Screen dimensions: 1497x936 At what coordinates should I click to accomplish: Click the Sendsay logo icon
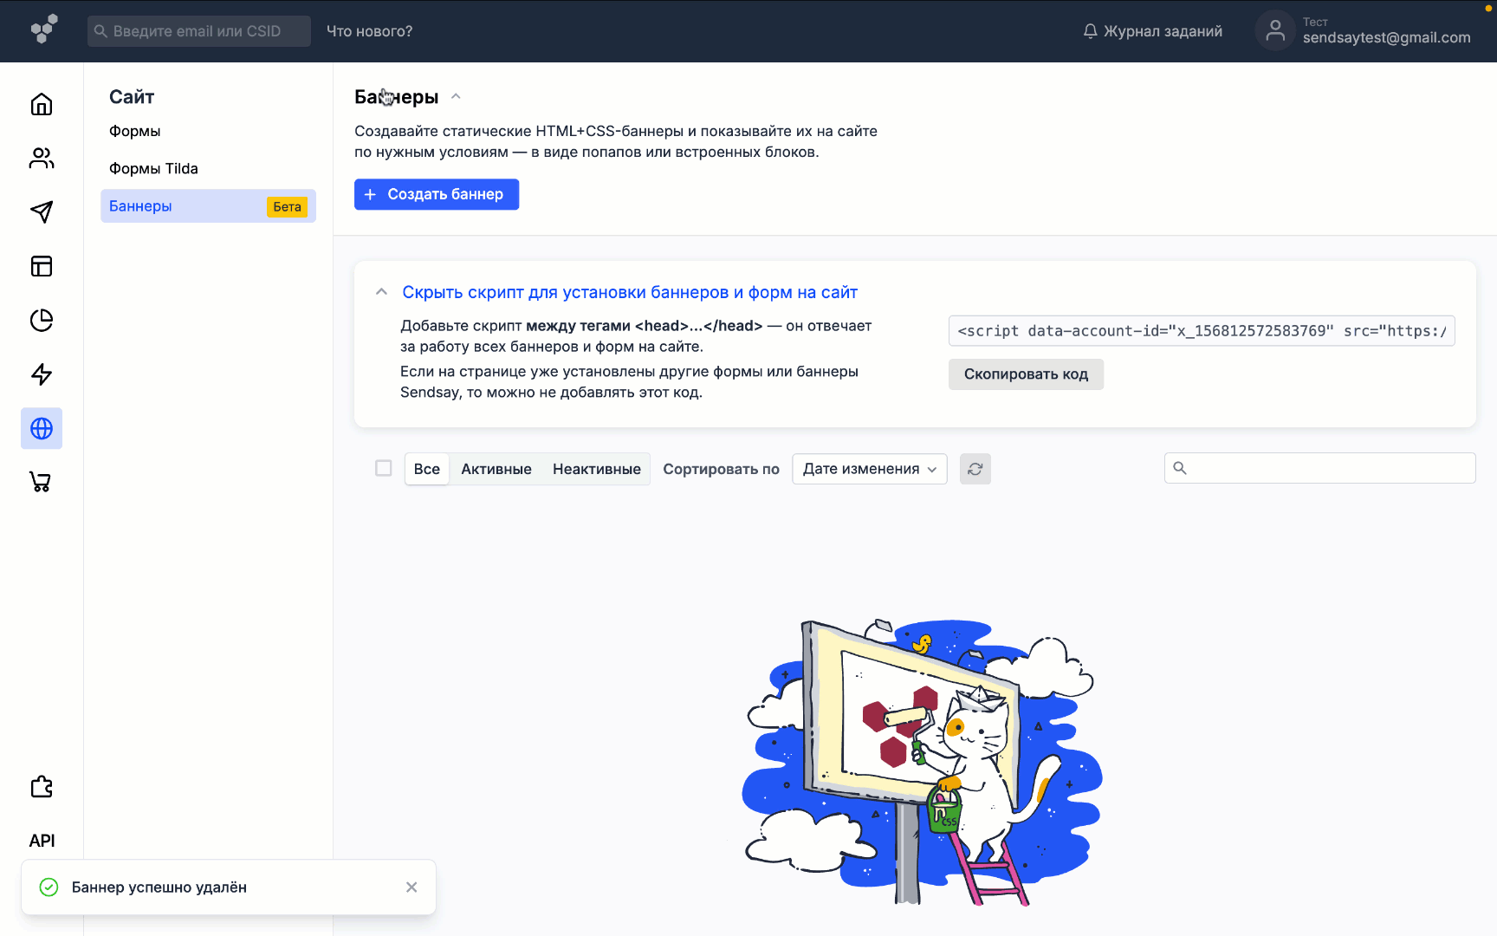click(x=43, y=29)
